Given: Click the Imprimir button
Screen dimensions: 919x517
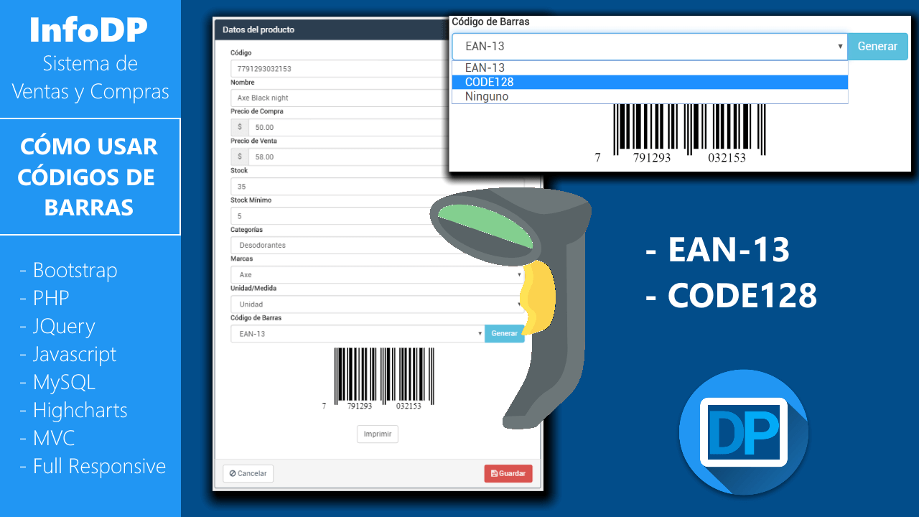Looking at the screenshot, I should [x=378, y=434].
